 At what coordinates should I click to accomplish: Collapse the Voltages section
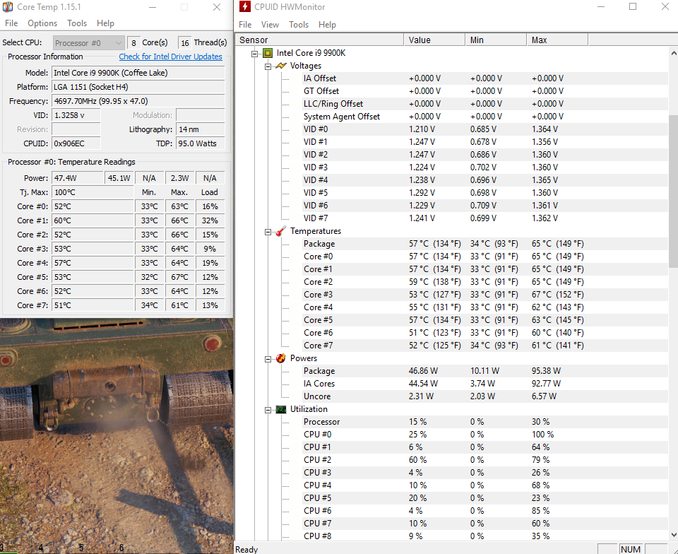268,66
